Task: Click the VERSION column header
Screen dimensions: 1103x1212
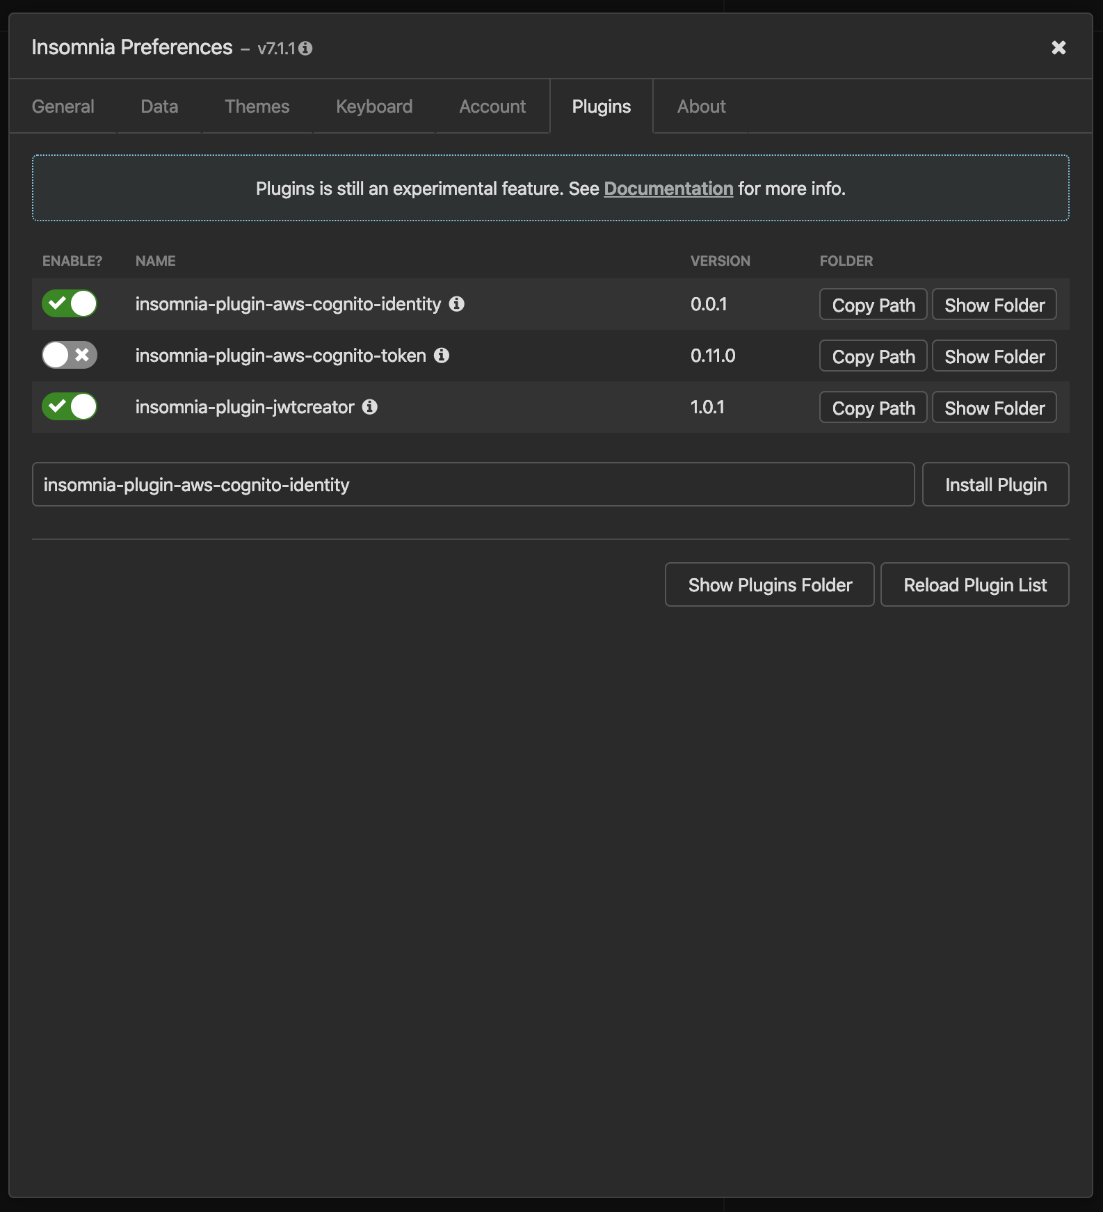Action: pyautogui.click(x=720, y=261)
